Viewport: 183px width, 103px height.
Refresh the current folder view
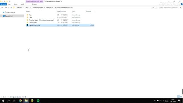point(156,8)
